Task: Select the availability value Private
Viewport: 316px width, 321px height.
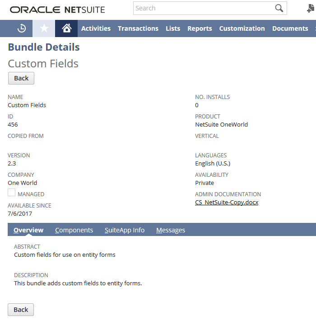Action: pos(204,183)
